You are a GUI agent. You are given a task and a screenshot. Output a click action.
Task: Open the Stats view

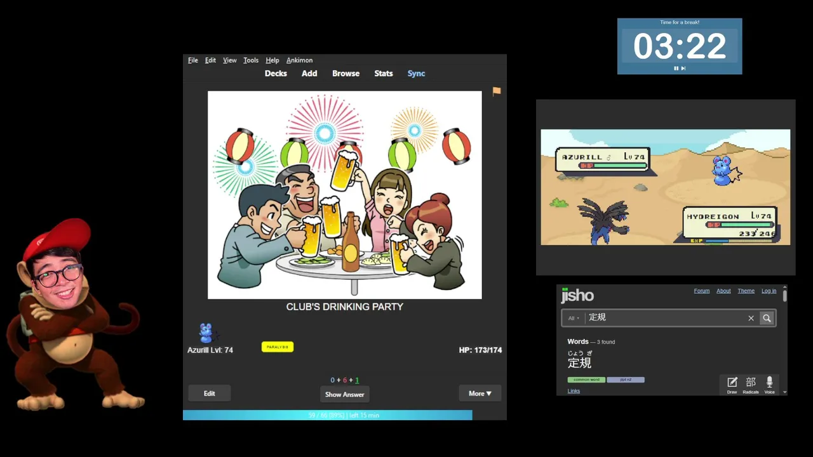pos(384,74)
